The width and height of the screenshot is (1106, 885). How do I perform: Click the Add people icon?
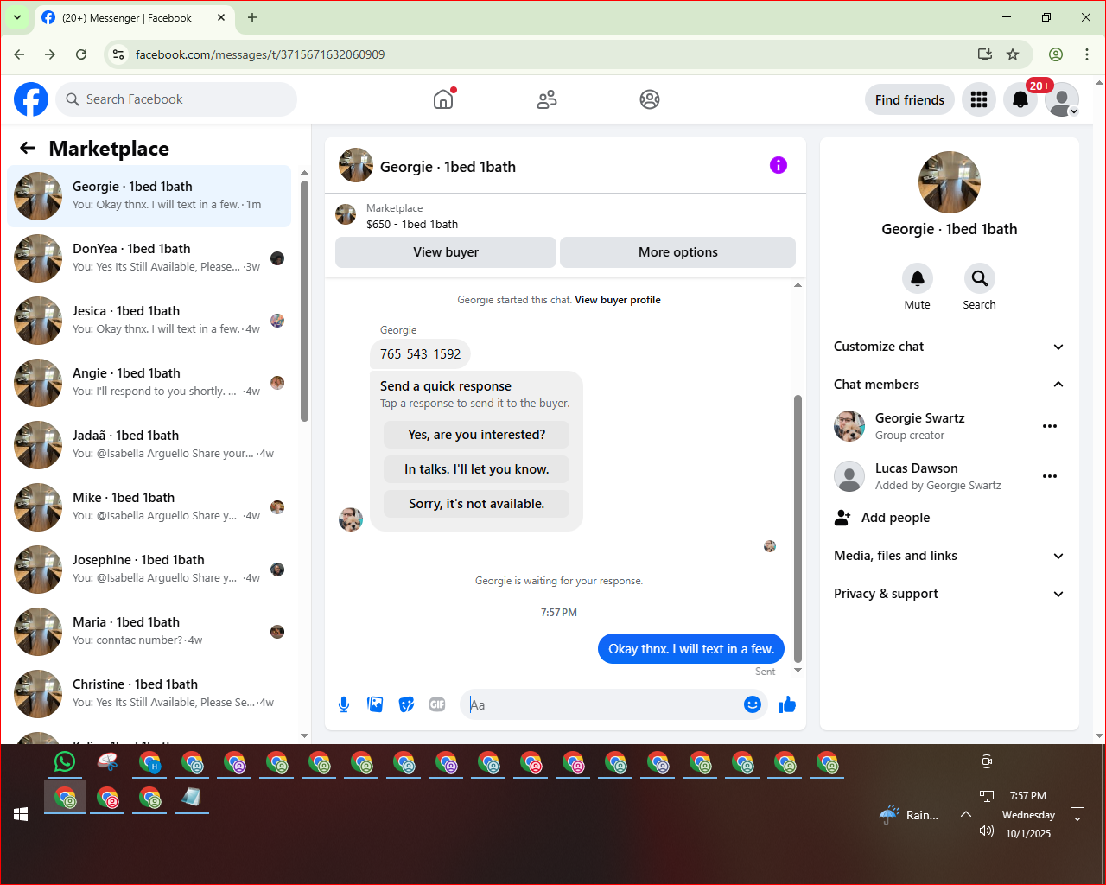842,518
